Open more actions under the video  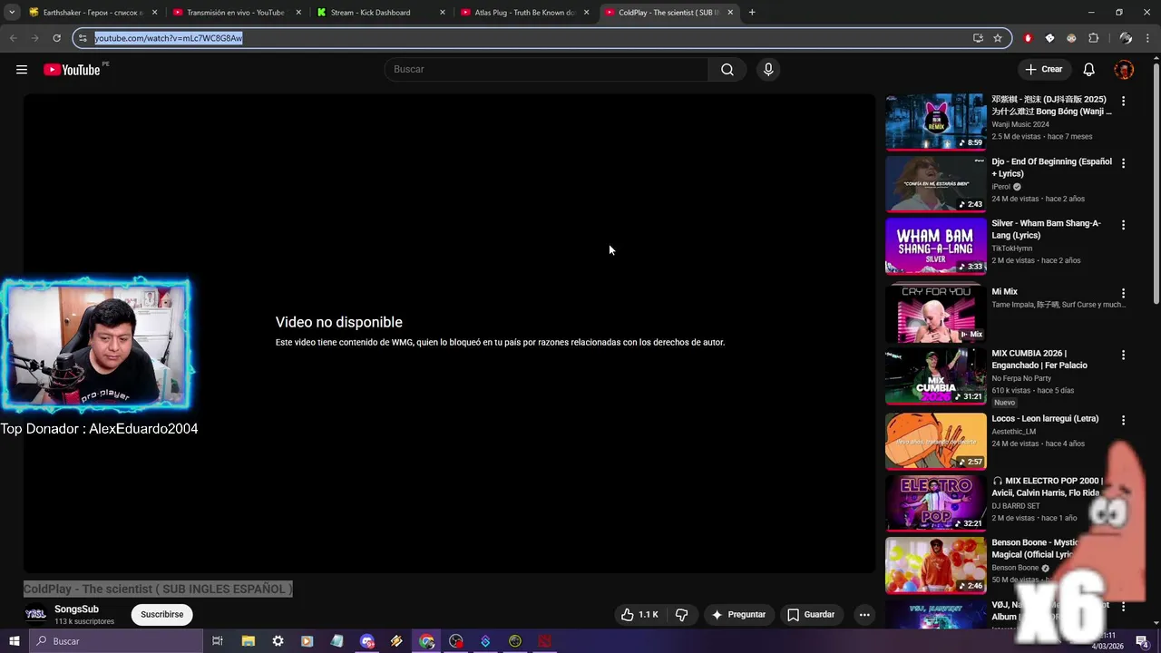[x=864, y=615]
